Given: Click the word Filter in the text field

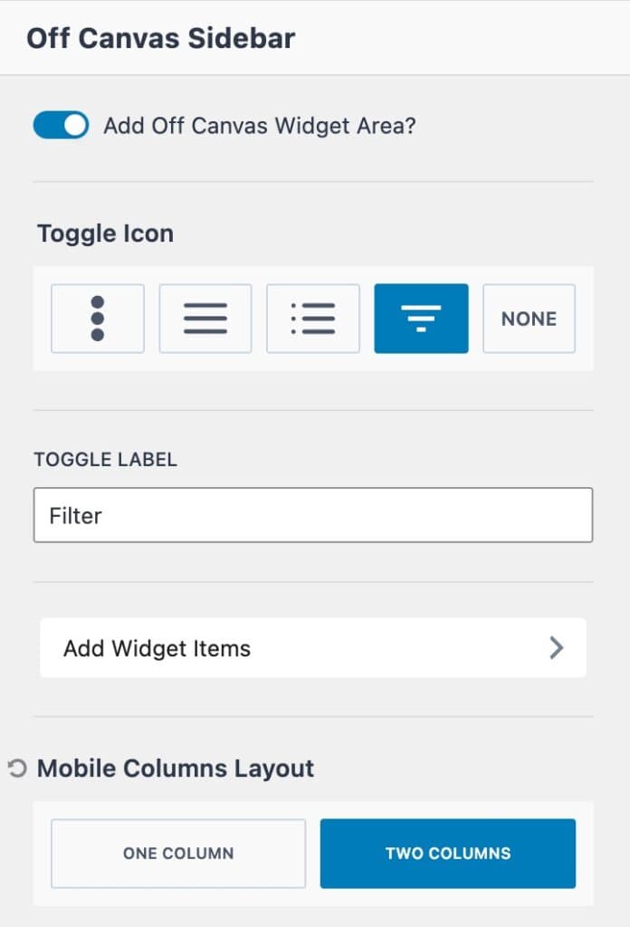Looking at the screenshot, I should (x=76, y=516).
